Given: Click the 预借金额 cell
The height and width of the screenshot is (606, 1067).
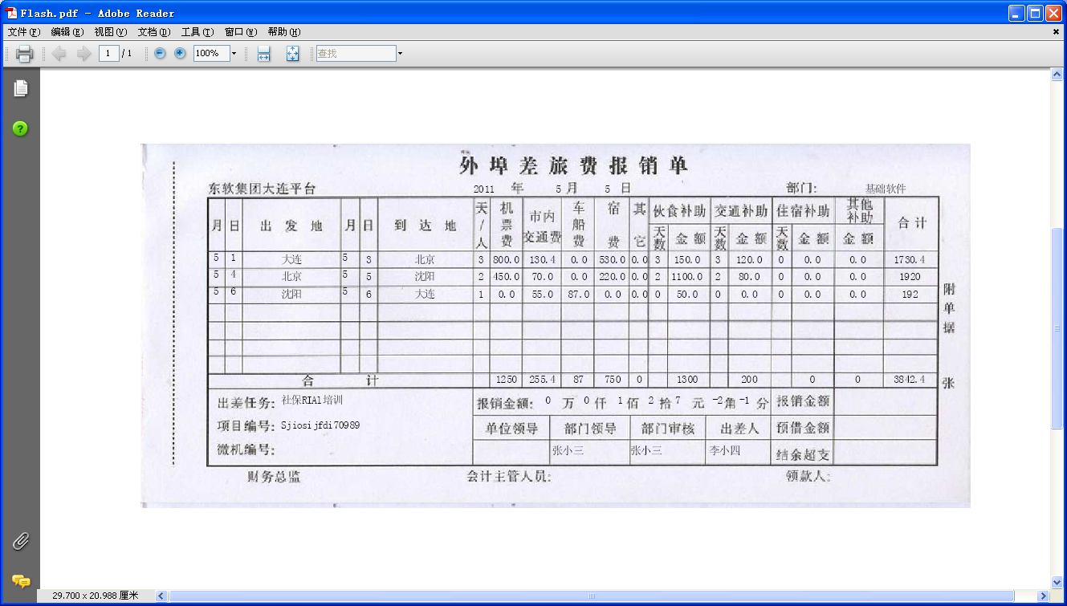Looking at the screenshot, I should [803, 428].
